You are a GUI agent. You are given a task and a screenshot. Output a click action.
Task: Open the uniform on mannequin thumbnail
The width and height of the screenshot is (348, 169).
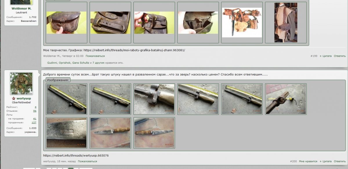[286, 23]
